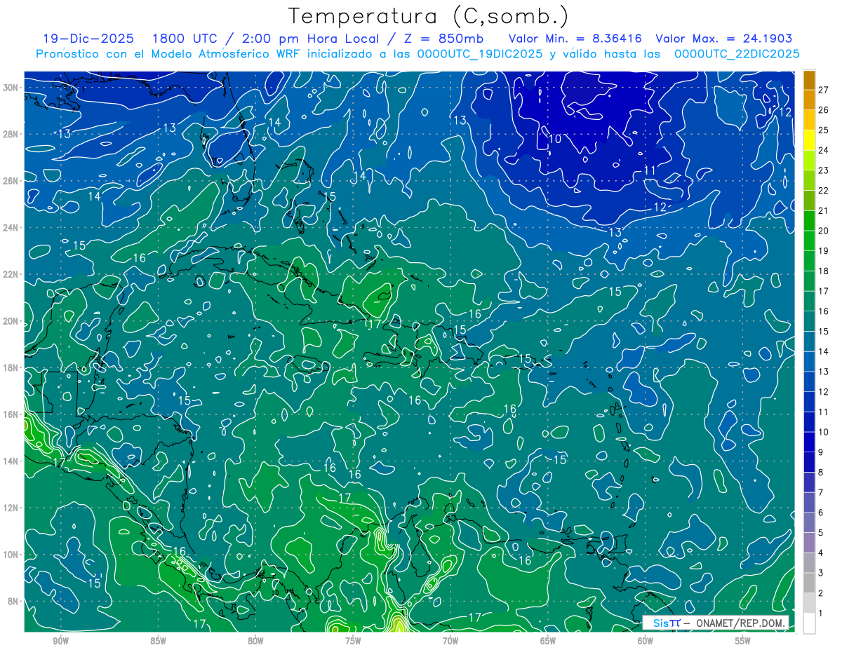Image resolution: width=842 pixels, height=650 pixels.
Task: Click the orange swatch above color-scale label 27
Action: click(x=809, y=80)
